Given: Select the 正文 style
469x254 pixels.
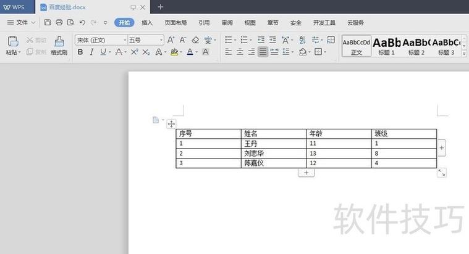Looking at the screenshot, I should click(357, 46).
